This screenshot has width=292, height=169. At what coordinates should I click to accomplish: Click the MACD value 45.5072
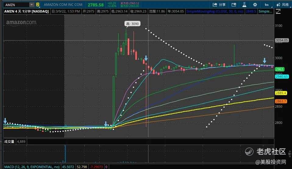click(68, 167)
